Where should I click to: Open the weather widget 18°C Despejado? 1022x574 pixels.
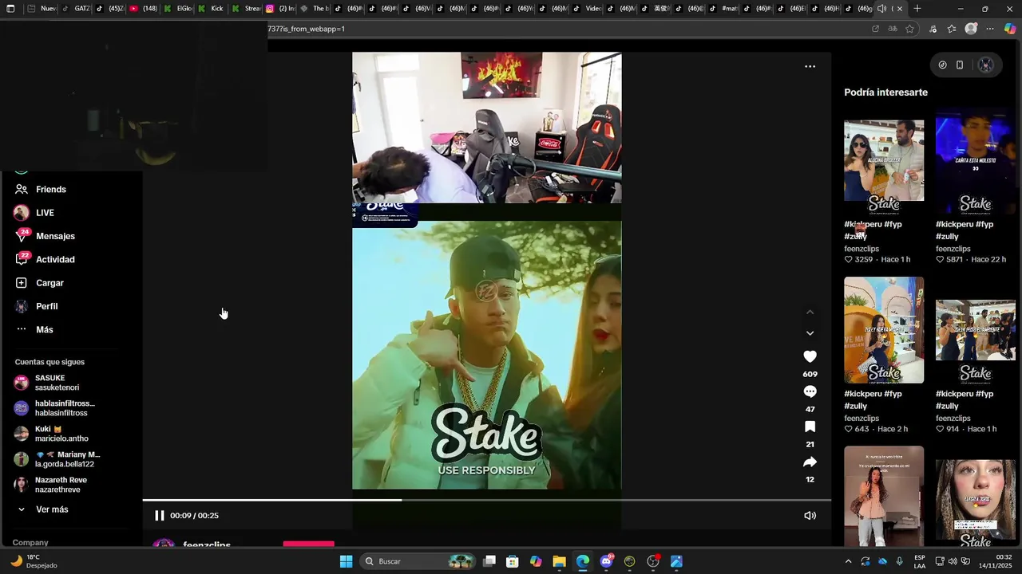[34, 561]
